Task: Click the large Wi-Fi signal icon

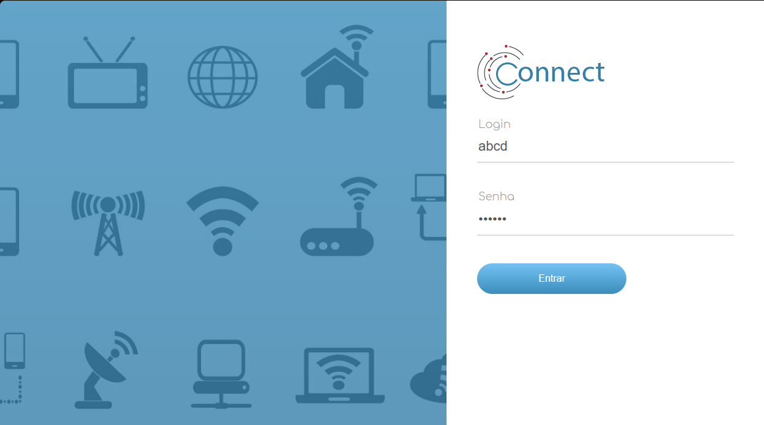Action: tap(223, 220)
